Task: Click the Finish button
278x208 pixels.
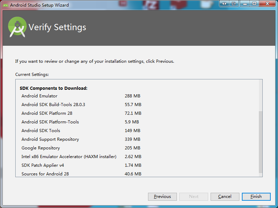Action: [x=256, y=197]
